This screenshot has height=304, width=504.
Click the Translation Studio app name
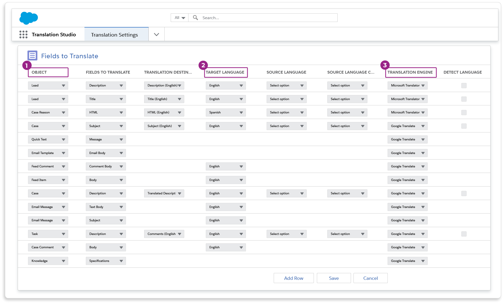click(x=54, y=34)
